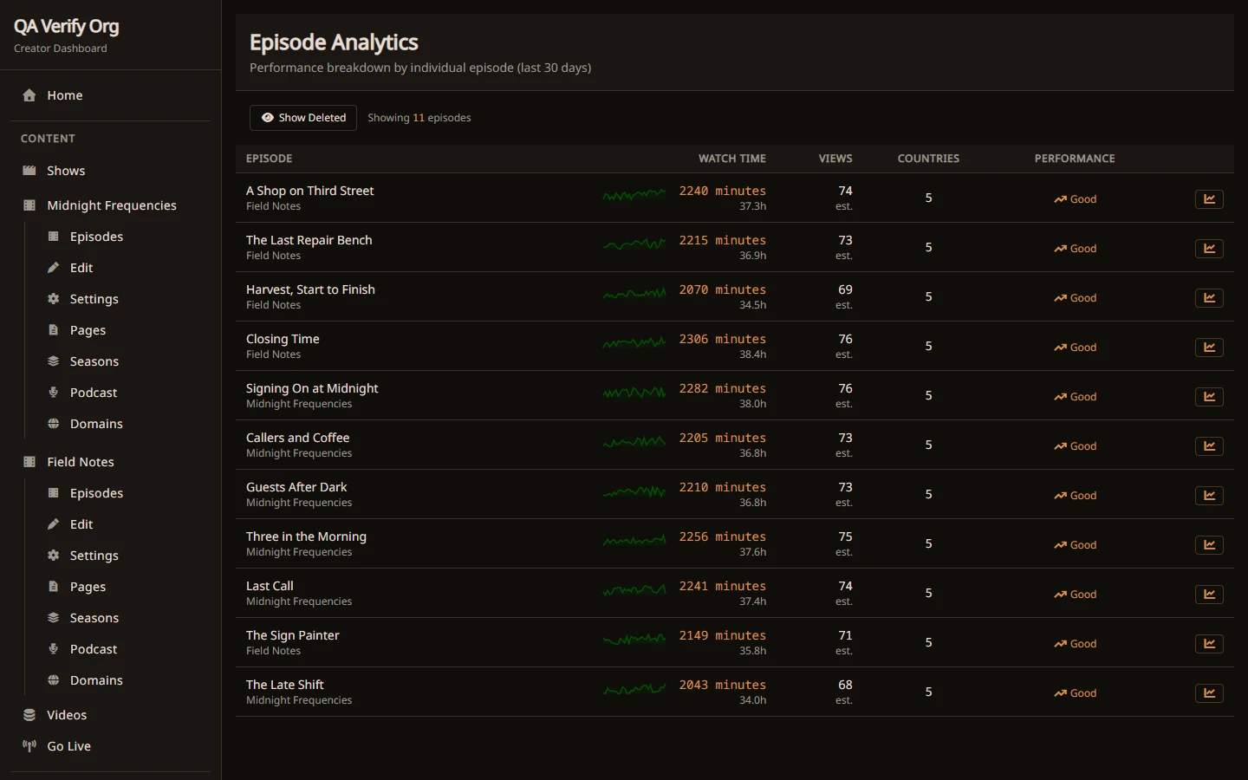Click the Shows icon in sidebar

[29, 171]
